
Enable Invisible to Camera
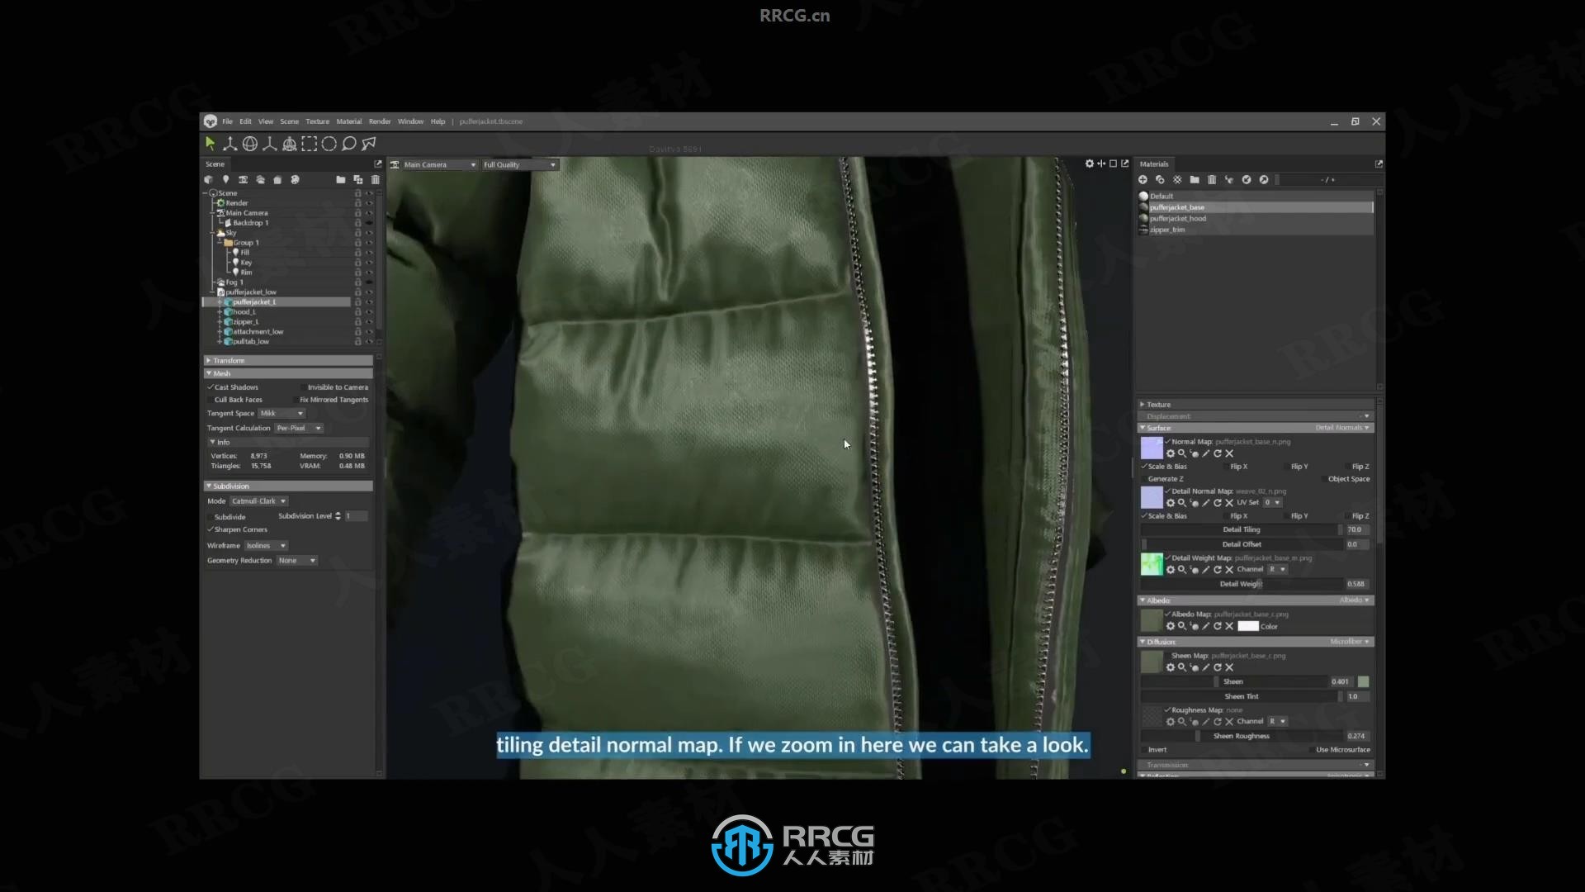point(303,387)
